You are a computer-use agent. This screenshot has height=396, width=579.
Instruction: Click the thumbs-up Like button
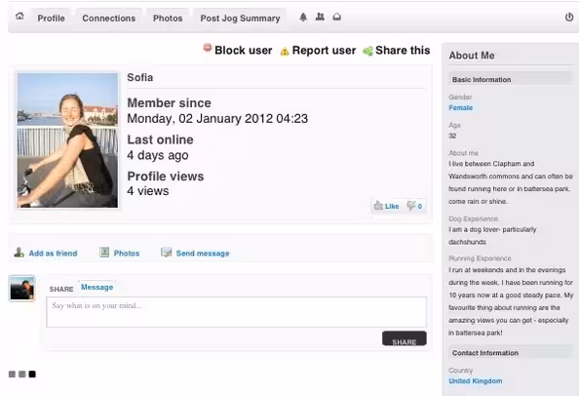tap(386, 206)
